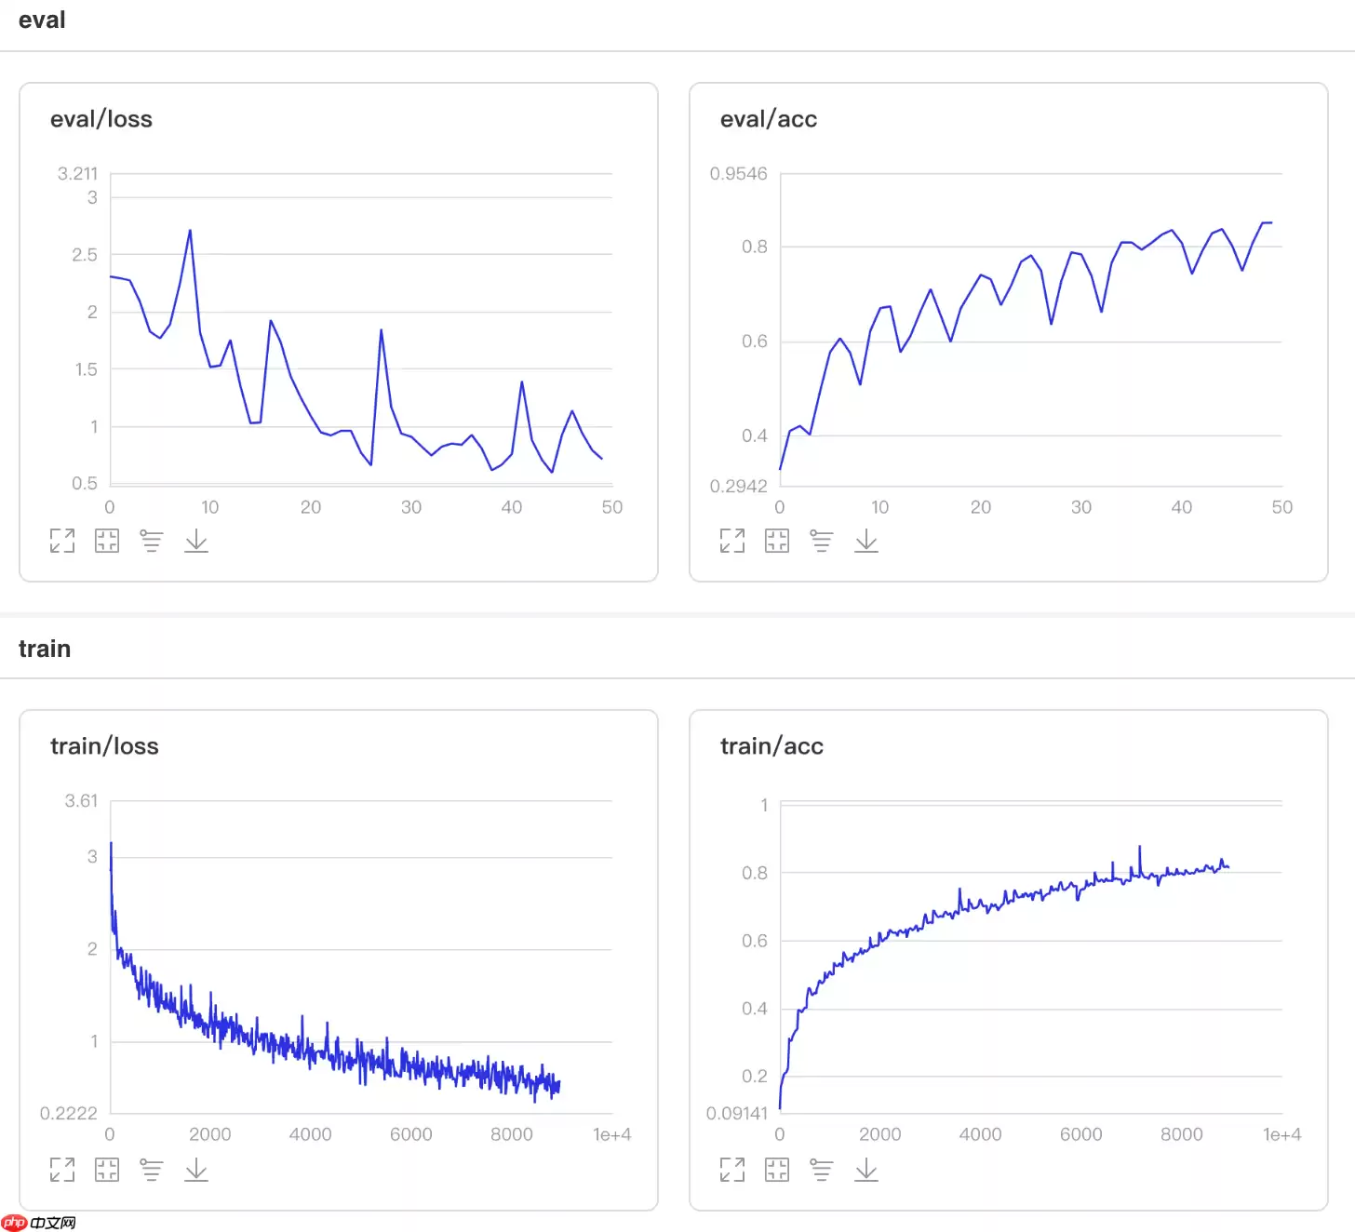1355x1232 pixels.
Task: Toggle axis lines icon under eval/loss
Action: pos(151,541)
